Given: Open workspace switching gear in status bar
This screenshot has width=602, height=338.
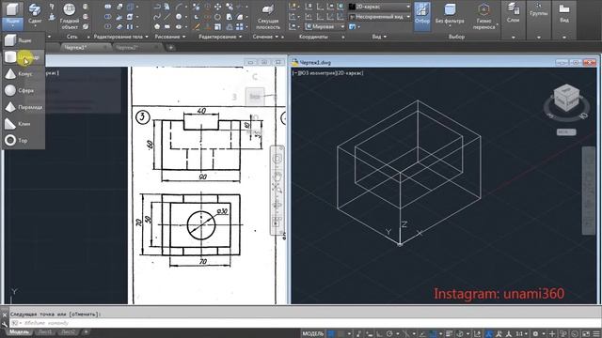Looking at the screenshot, I should tap(535, 334).
